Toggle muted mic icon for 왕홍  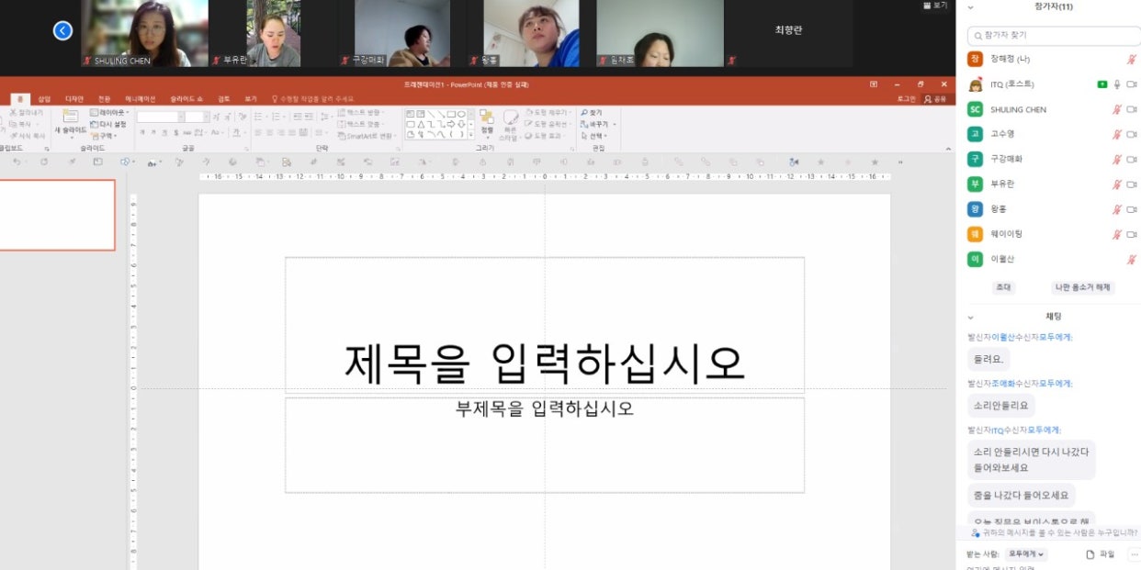coord(1117,209)
